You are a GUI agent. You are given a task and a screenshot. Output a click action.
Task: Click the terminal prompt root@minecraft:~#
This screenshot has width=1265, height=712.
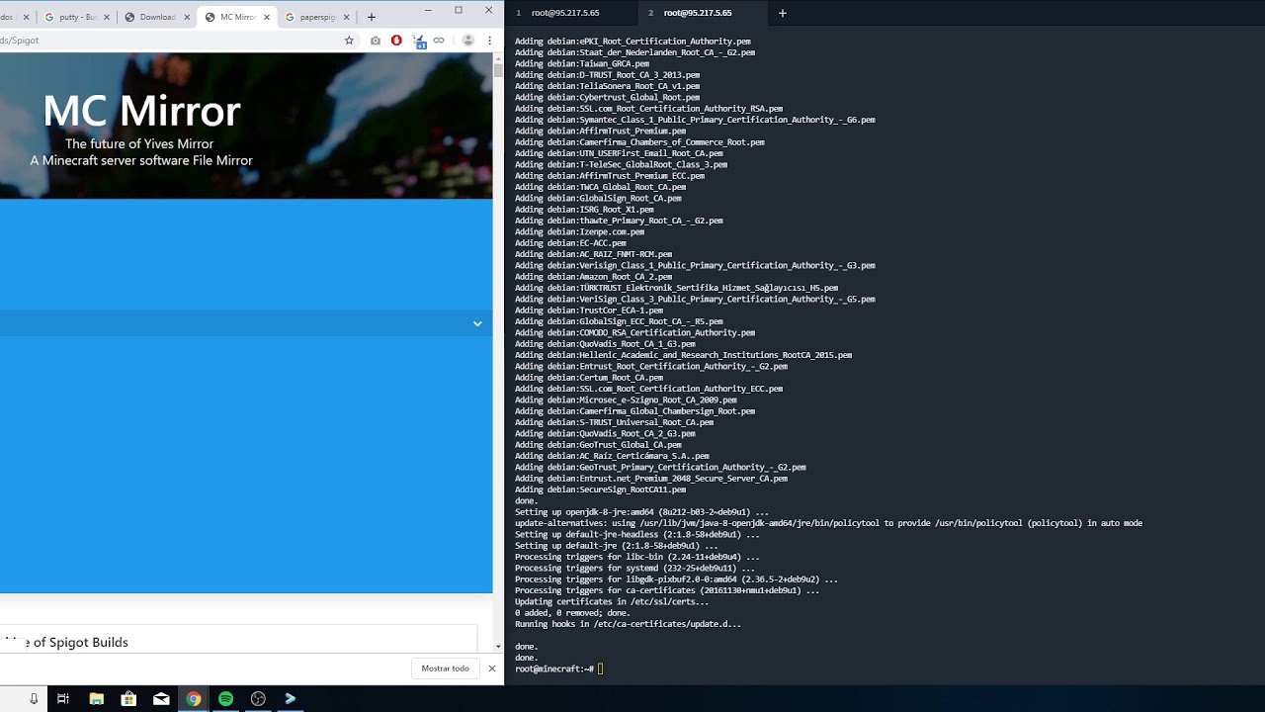(x=554, y=668)
